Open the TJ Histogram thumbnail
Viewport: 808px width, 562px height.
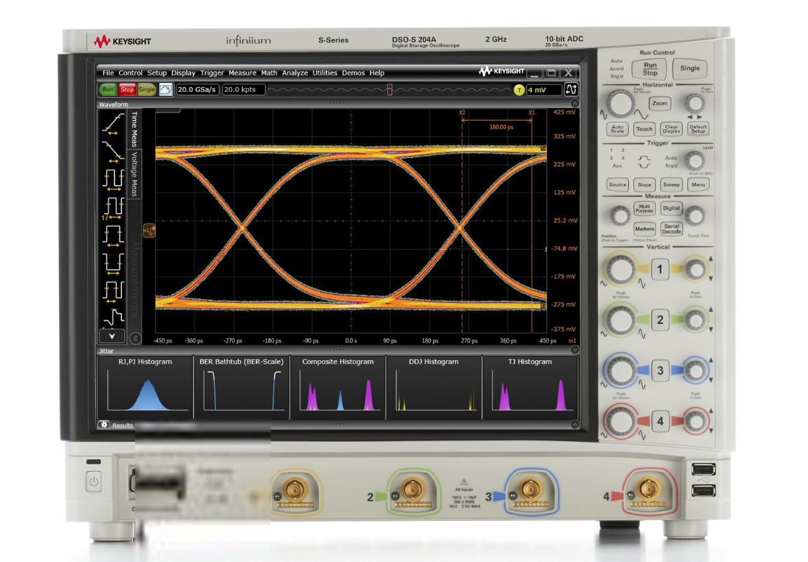pos(530,388)
